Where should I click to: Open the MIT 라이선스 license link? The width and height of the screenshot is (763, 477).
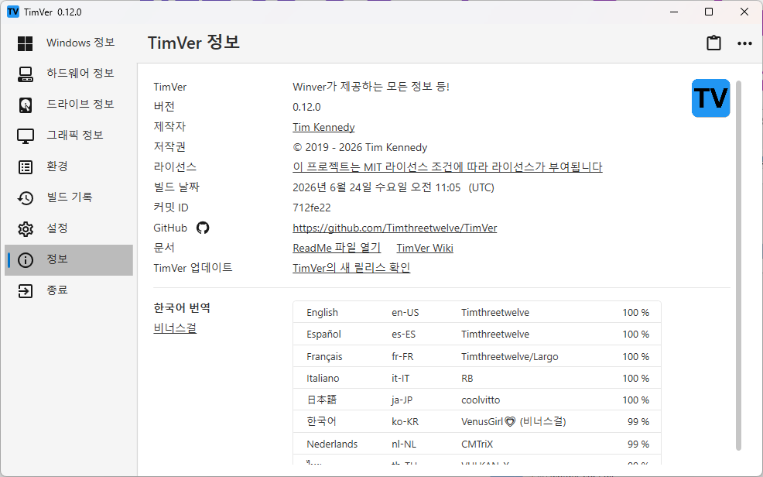[x=447, y=167]
